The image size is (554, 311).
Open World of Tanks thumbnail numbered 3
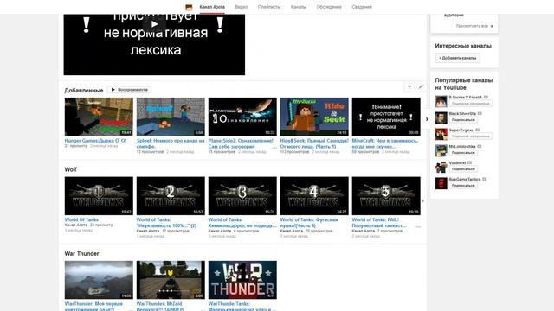pos(242,196)
